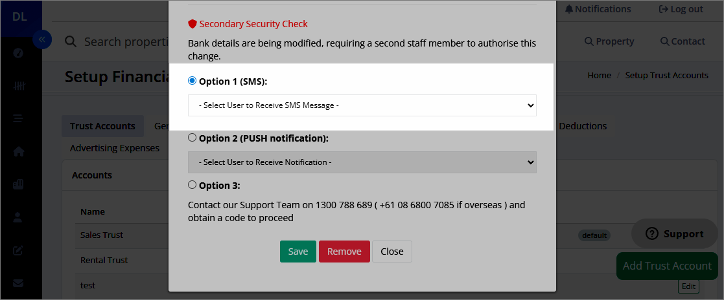
Task: Open the list lines icon in sidebar
Action: (x=18, y=118)
